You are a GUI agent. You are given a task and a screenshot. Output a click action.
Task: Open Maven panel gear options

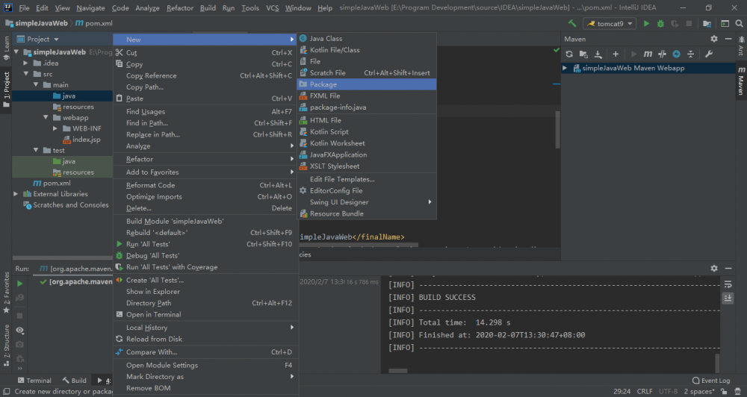713,39
